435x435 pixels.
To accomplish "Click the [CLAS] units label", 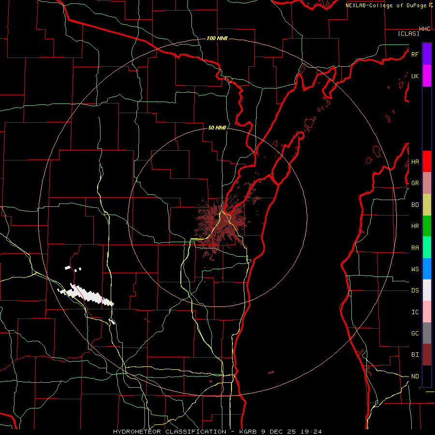I will (x=408, y=33).
